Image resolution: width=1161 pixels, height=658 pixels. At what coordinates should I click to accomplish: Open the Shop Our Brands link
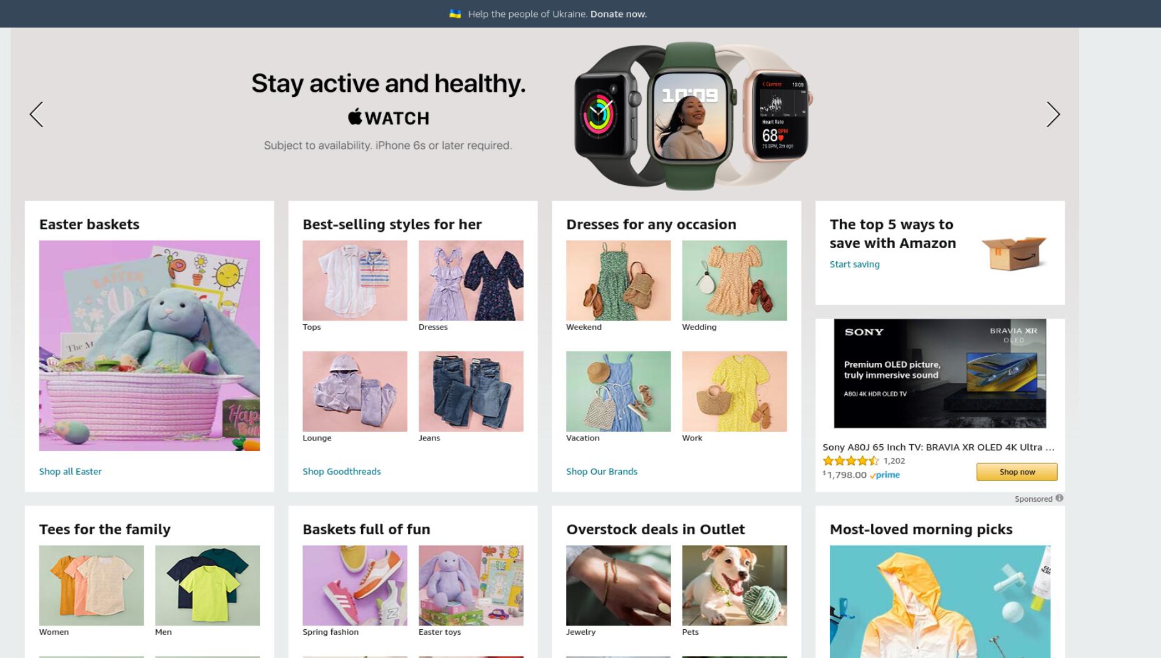[602, 471]
